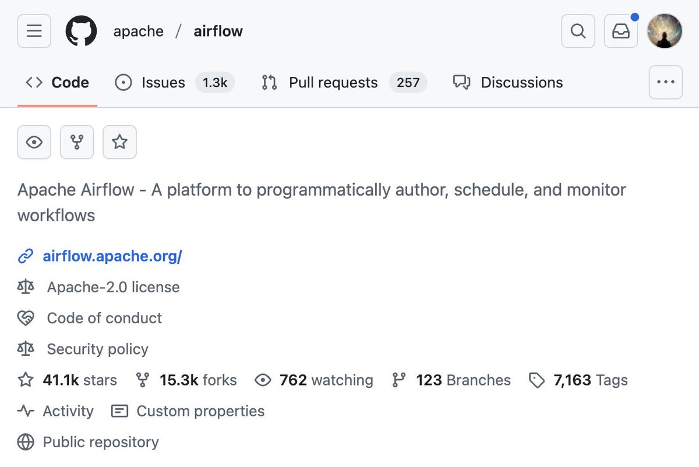Click the scales icon beside Security policy

point(26,349)
